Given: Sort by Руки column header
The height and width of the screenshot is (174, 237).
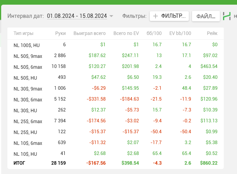Looking at the screenshot, I should 61,34.
